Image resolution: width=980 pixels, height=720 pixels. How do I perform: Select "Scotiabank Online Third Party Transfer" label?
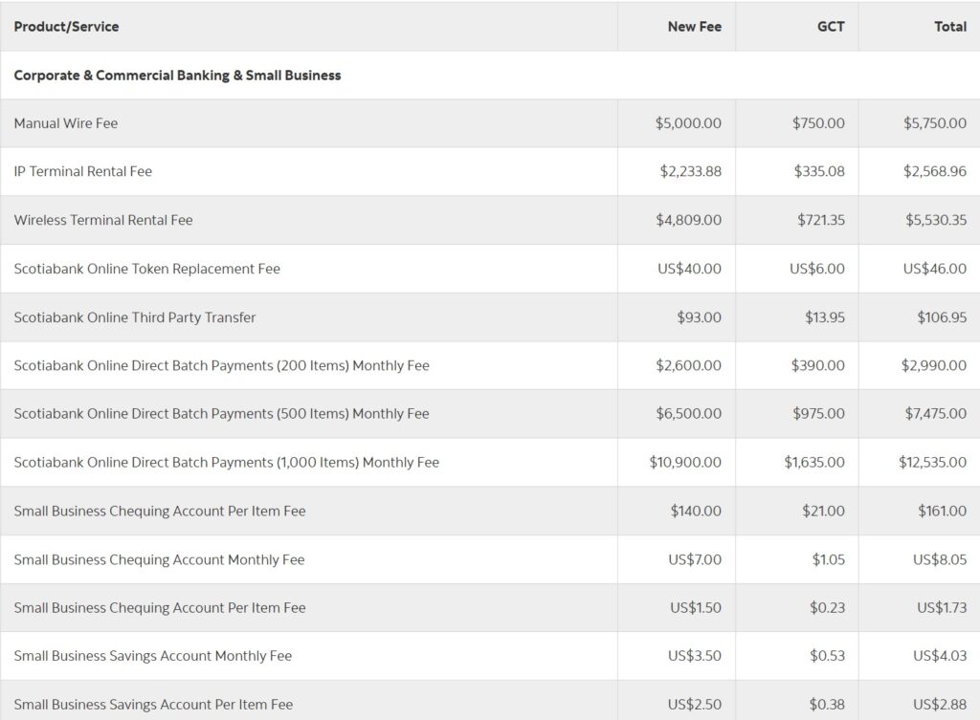[x=135, y=317]
